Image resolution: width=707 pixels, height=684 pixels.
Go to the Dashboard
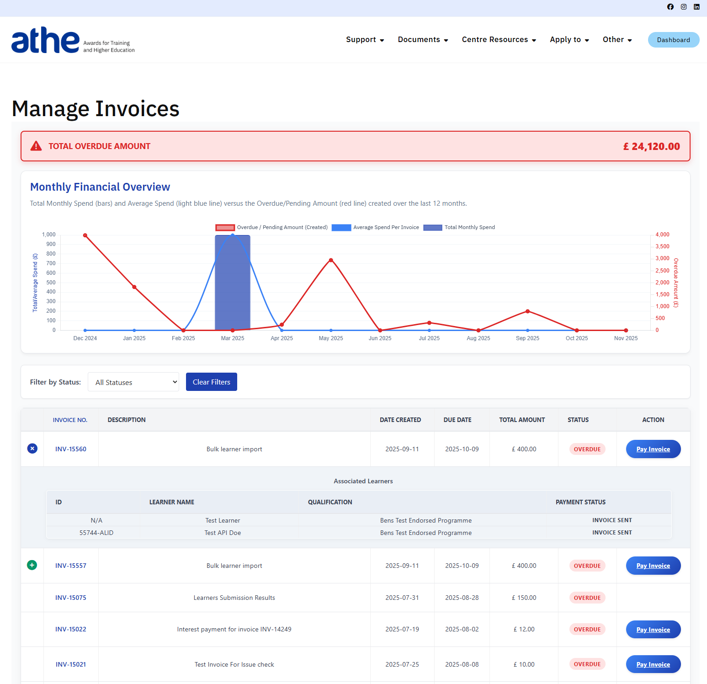click(673, 40)
